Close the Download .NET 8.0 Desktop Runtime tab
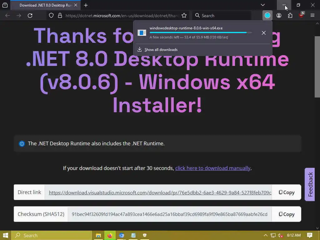The width and height of the screenshot is (320, 240). 76,5
